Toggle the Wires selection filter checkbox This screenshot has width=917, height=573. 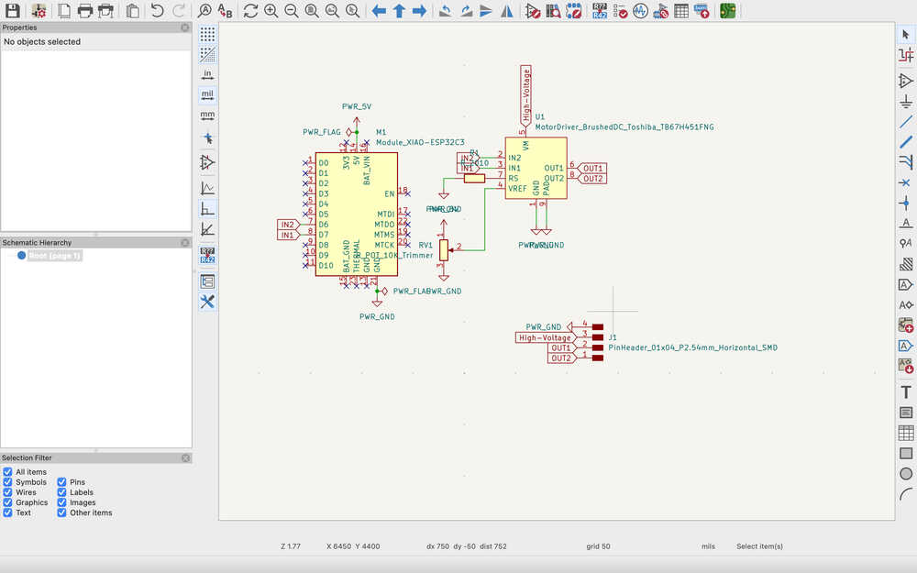8,492
